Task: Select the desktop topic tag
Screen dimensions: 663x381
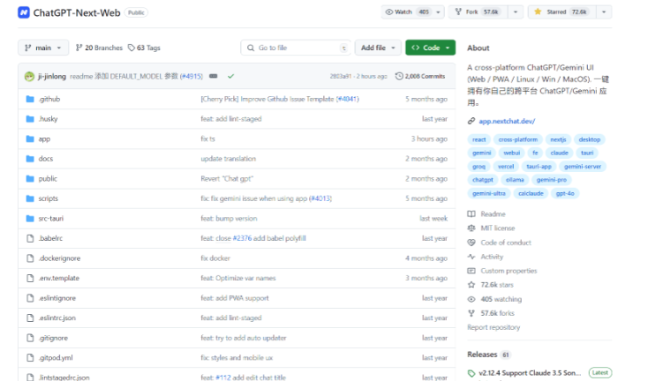Action: (590, 139)
